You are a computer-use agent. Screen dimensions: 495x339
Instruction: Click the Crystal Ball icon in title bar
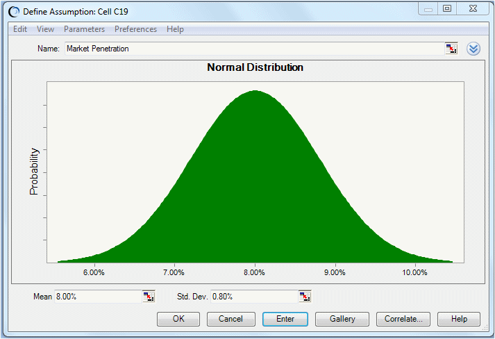14,12
